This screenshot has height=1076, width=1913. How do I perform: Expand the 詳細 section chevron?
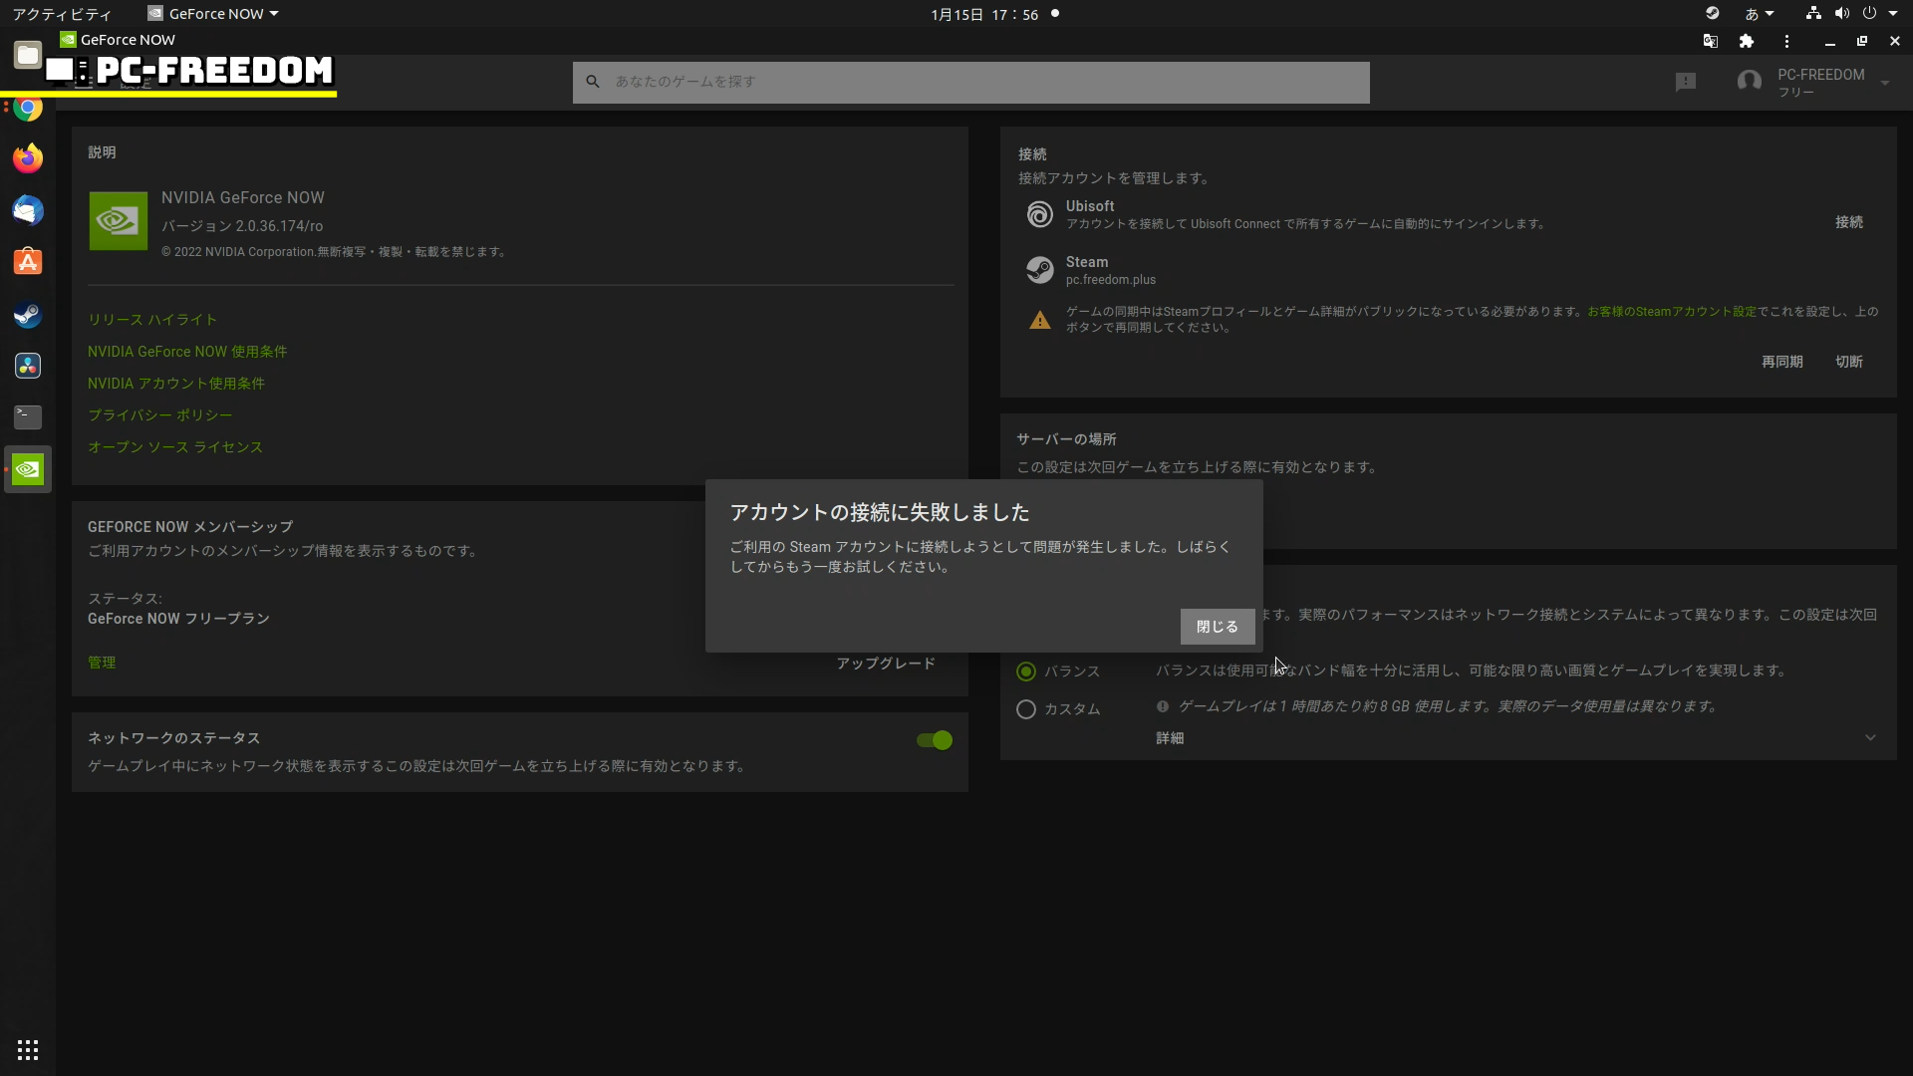pos(1870,738)
